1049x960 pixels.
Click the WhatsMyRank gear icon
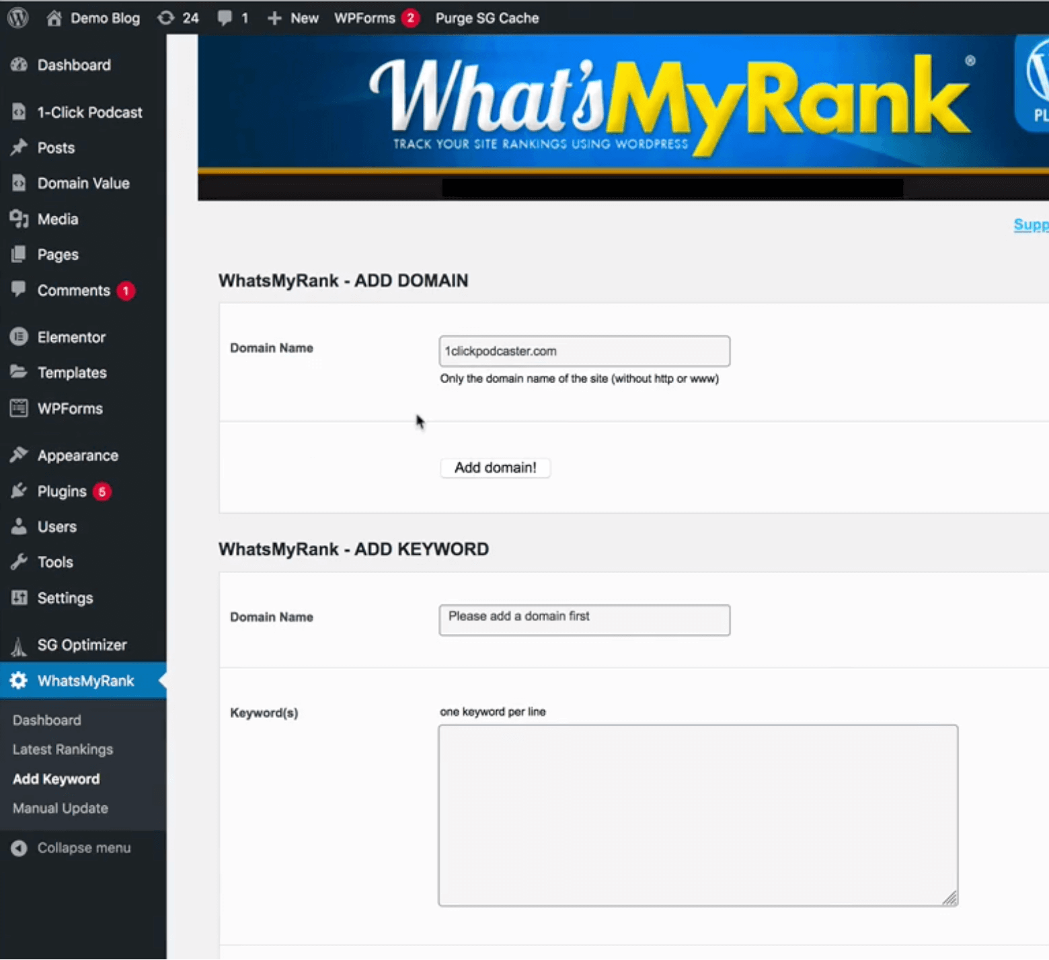click(x=19, y=680)
